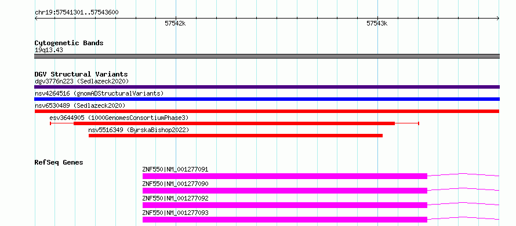This screenshot has width=516, height=226.
Task: Select the magenta NM_001277092 exon bar
Action: click(x=285, y=205)
